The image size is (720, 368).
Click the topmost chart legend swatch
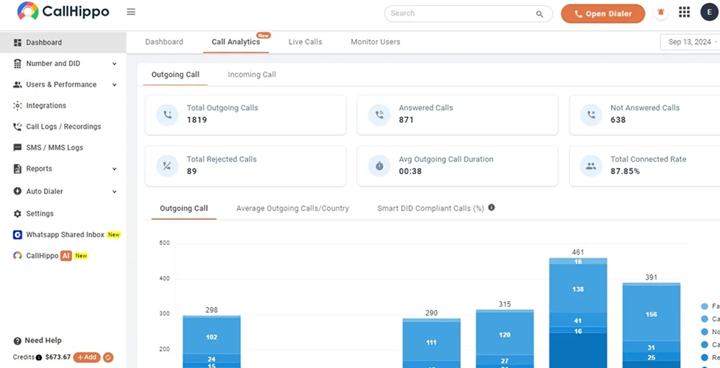pos(704,306)
